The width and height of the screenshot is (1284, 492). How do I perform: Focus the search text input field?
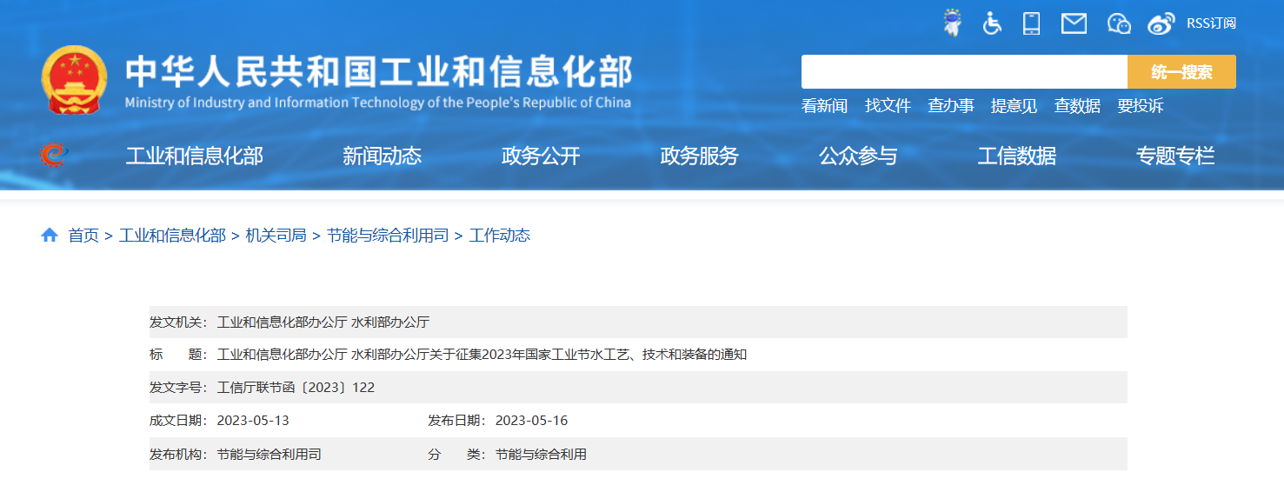click(964, 72)
